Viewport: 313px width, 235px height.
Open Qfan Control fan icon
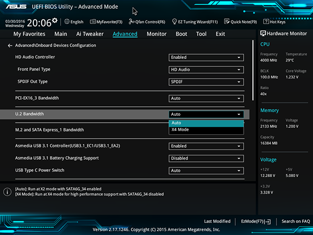(131, 21)
